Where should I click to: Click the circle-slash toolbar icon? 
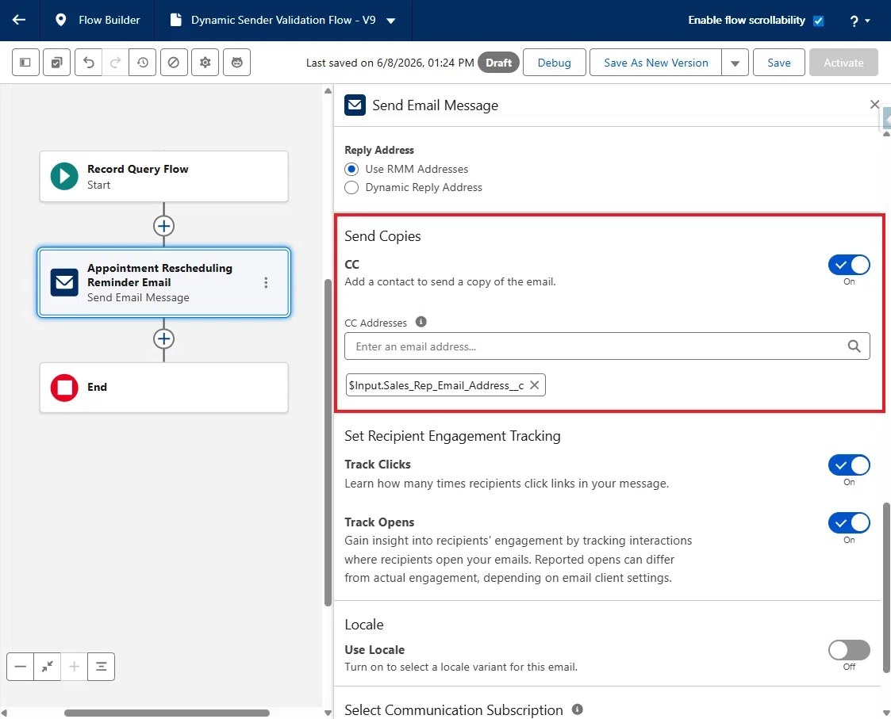(x=174, y=63)
